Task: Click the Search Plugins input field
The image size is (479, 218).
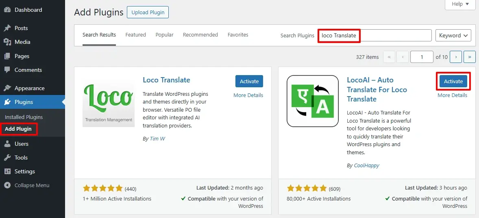Action: [x=374, y=35]
